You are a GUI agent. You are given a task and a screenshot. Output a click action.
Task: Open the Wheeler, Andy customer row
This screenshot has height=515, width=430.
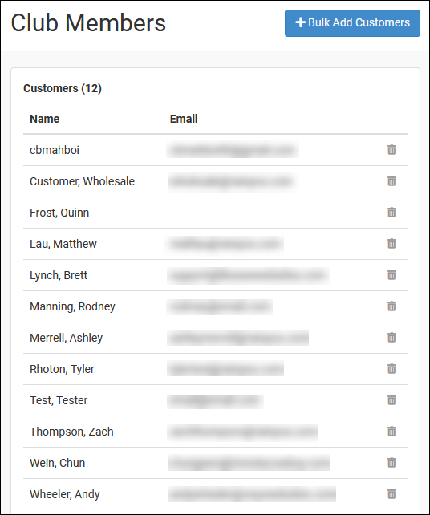(x=215, y=494)
